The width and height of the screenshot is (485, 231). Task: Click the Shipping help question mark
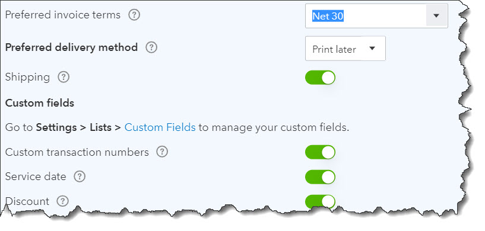tap(64, 77)
